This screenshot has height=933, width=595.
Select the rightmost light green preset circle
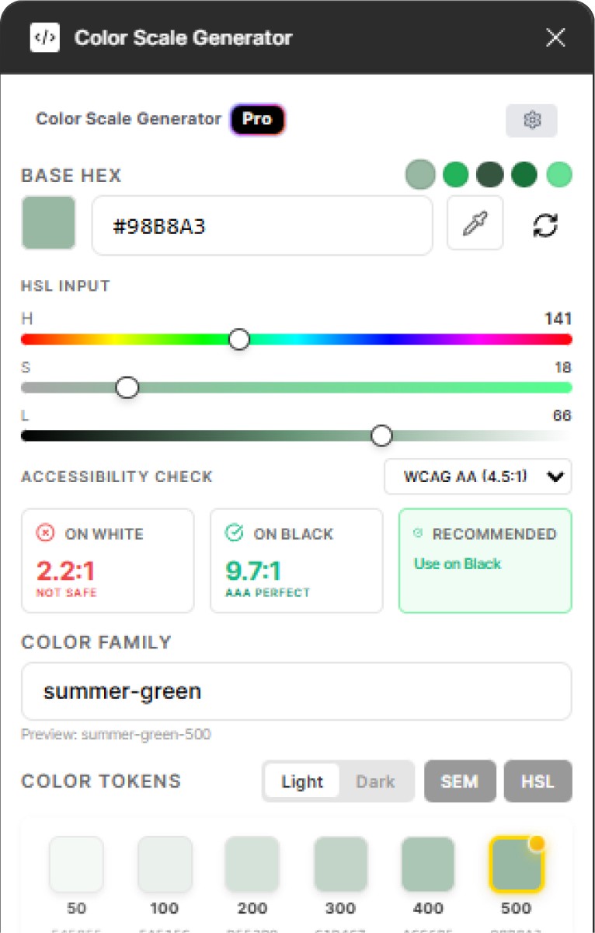pyautogui.click(x=559, y=174)
